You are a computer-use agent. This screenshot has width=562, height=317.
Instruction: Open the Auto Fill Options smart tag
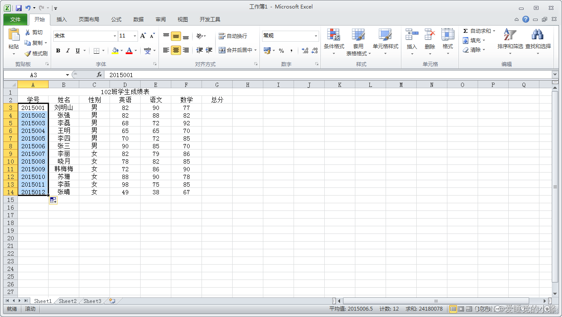coord(53,200)
